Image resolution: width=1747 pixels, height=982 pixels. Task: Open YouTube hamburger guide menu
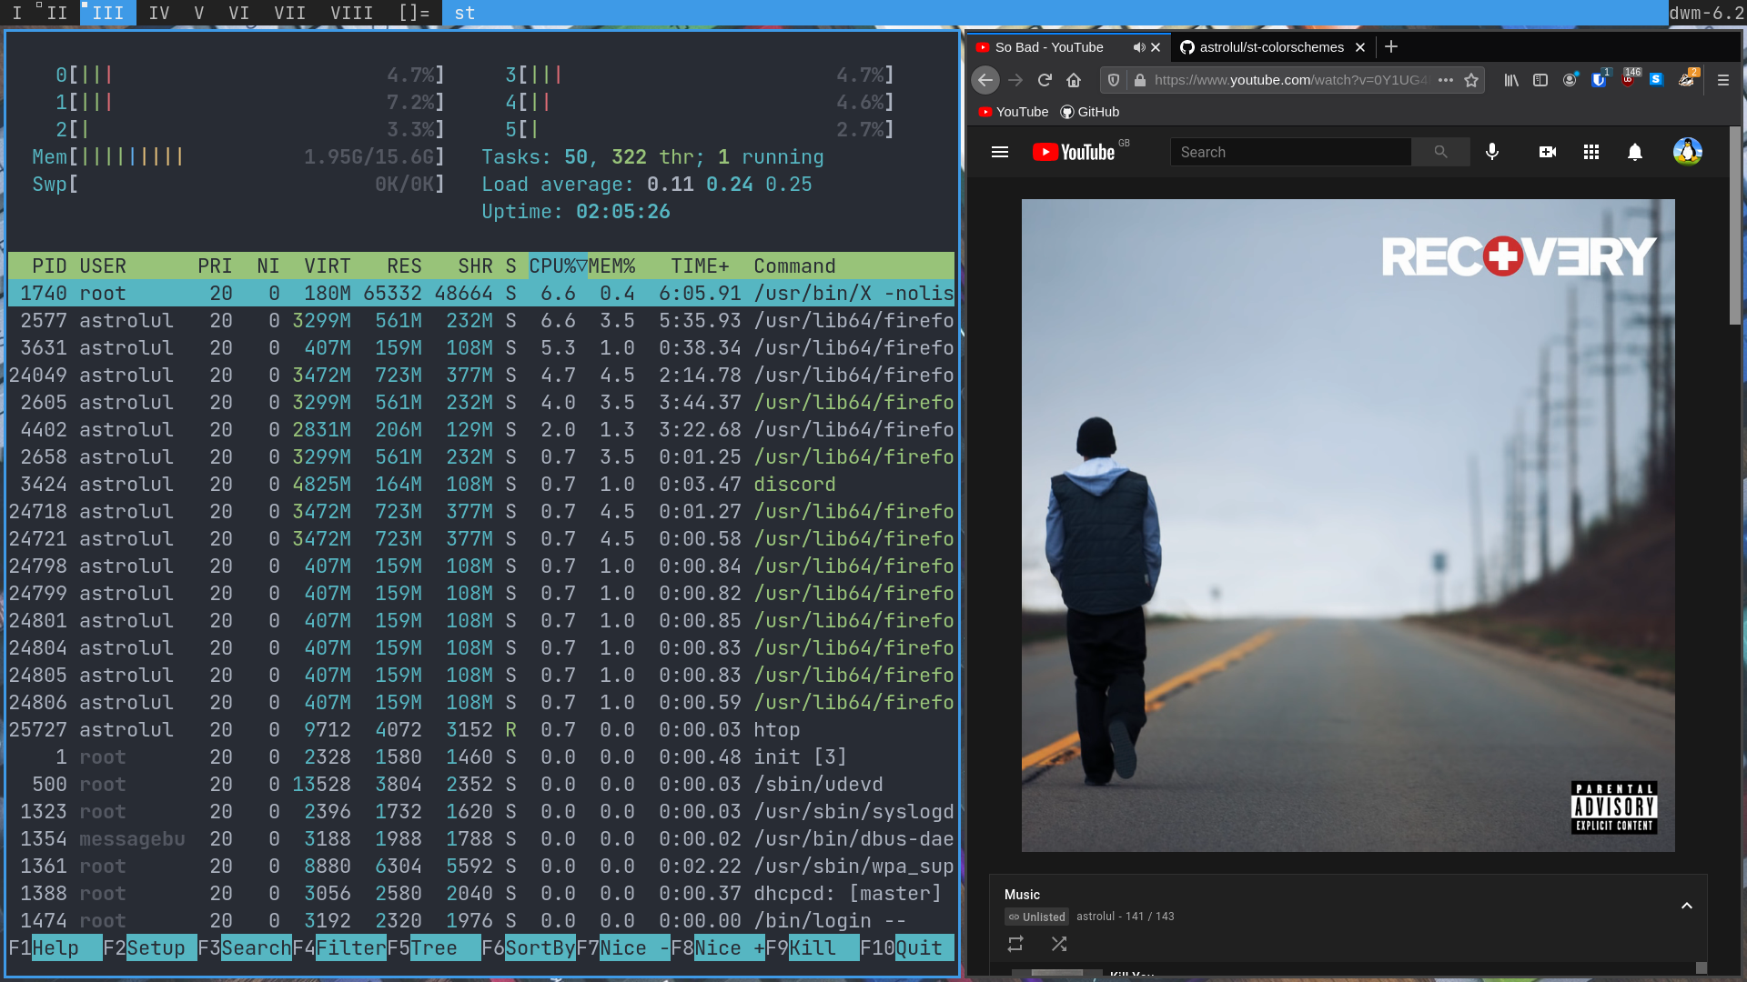tap(1000, 152)
